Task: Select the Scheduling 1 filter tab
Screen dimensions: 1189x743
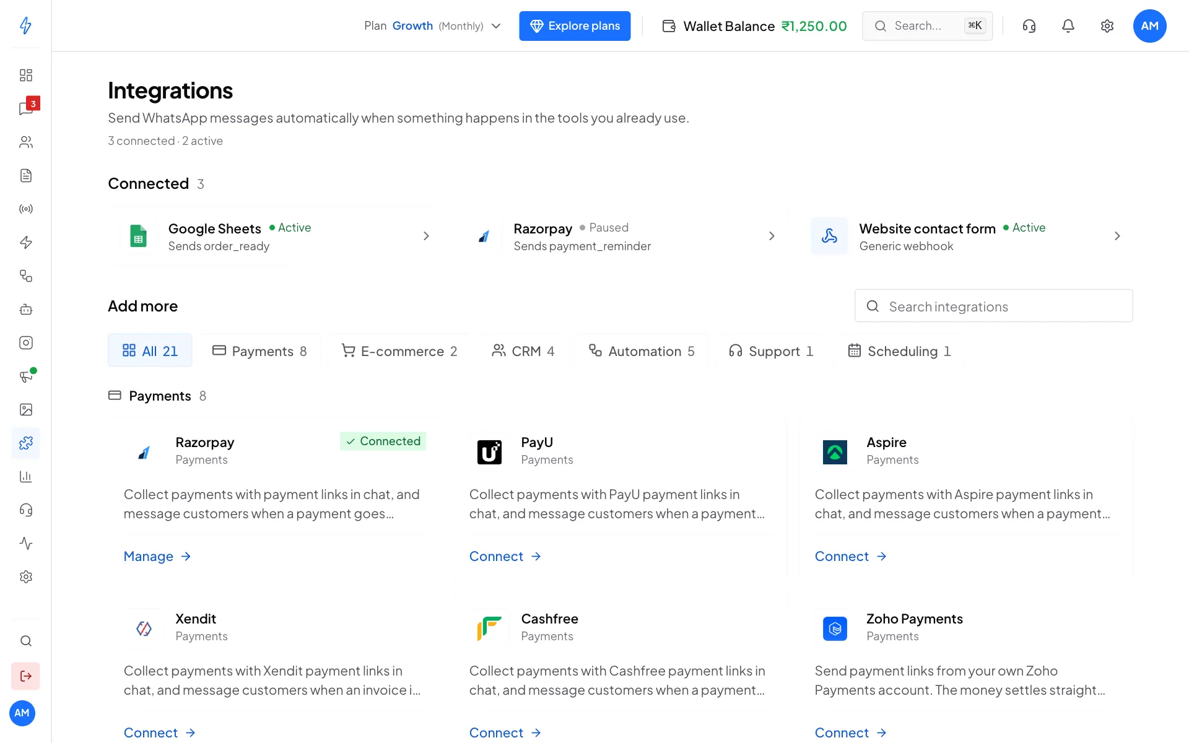Action: pyautogui.click(x=899, y=350)
